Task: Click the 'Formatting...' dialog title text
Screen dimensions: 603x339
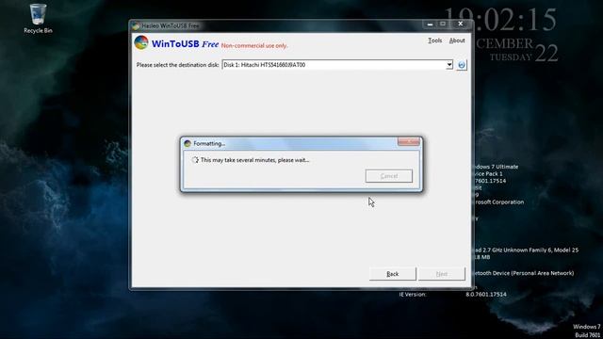Action: (209, 143)
